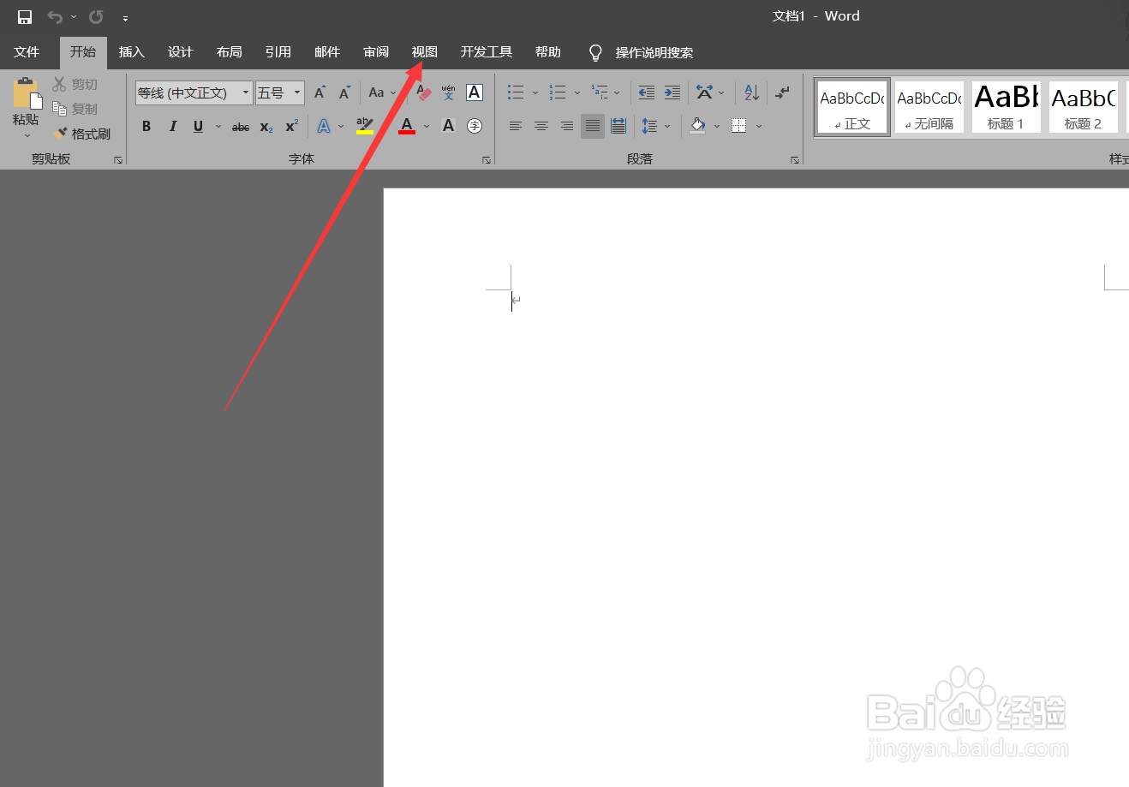Center the text
The height and width of the screenshot is (787, 1129).
[x=541, y=126]
